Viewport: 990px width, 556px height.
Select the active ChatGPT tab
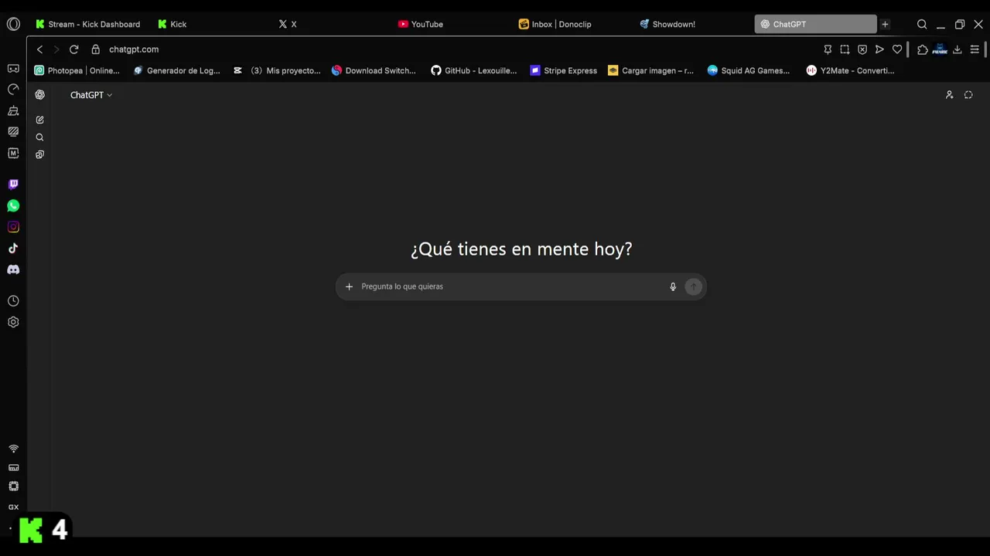point(815,24)
